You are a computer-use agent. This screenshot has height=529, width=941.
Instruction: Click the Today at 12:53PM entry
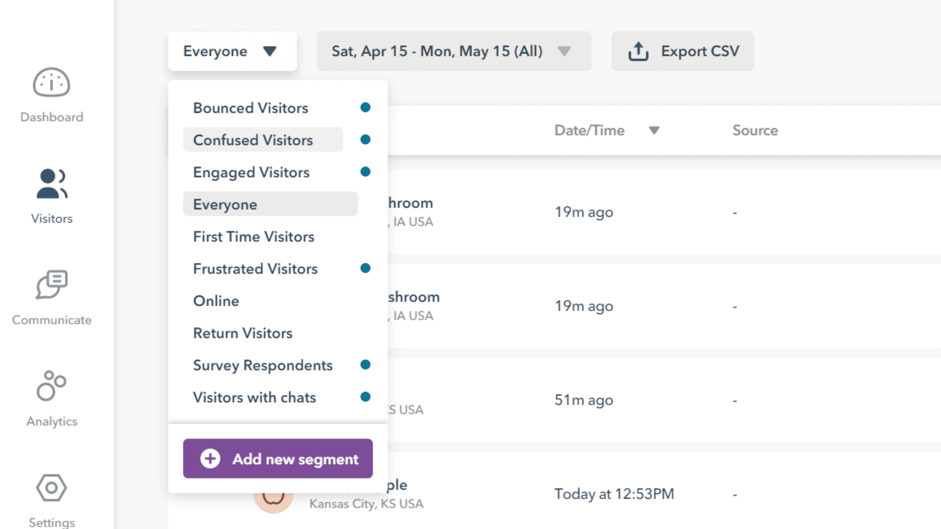[x=614, y=494]
